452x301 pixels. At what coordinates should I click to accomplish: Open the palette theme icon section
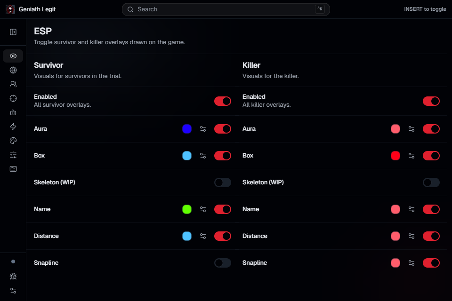(x=13, y=141)
